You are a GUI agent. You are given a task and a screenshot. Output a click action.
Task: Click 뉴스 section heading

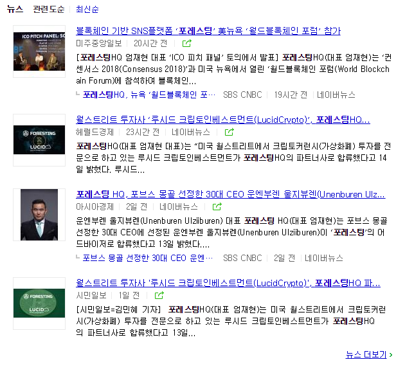15,9
